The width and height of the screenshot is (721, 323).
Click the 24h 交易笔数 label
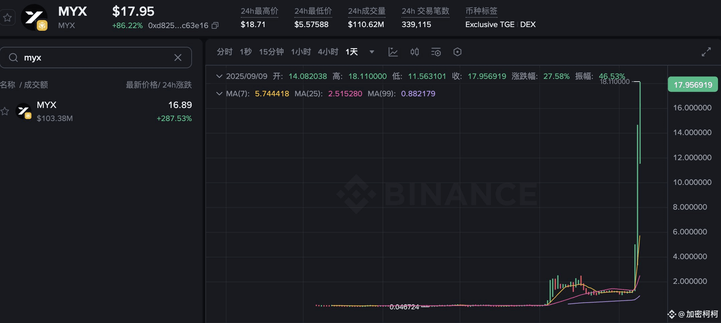coord(425,11)
